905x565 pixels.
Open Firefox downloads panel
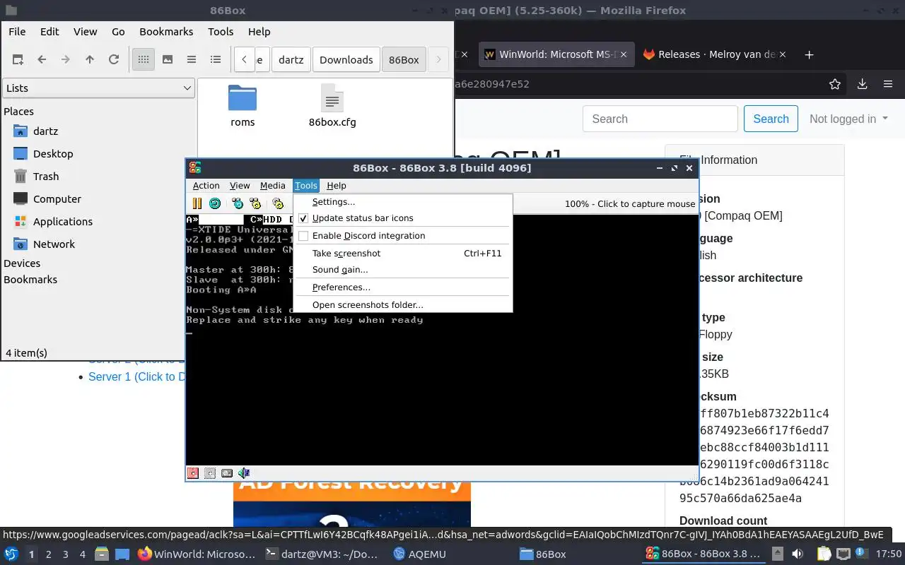(x=862, y=84)
